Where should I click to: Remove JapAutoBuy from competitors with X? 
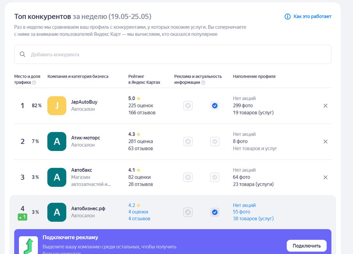(x=325, y=106)
